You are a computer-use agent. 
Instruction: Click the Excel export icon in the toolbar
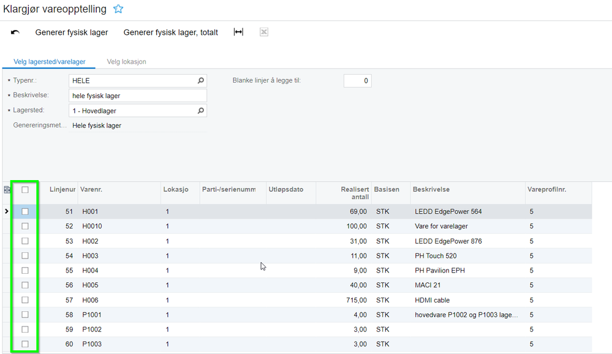[x=264, y=32]
